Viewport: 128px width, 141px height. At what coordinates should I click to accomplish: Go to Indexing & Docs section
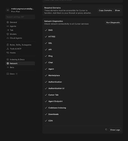[20, 60]
